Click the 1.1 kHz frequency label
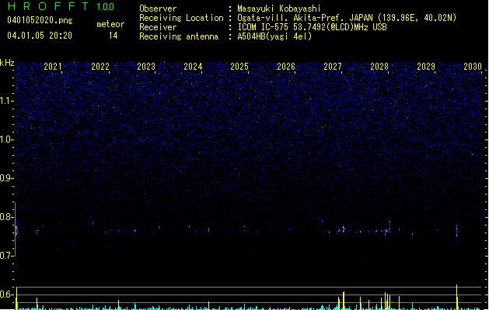 point(6,101)
